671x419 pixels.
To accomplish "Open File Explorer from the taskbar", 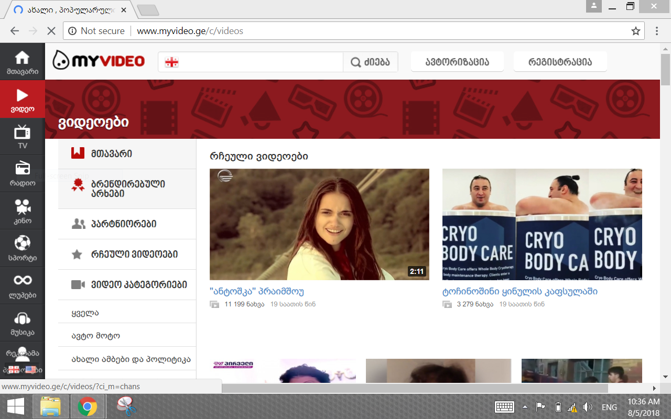I will coord(51,406).
